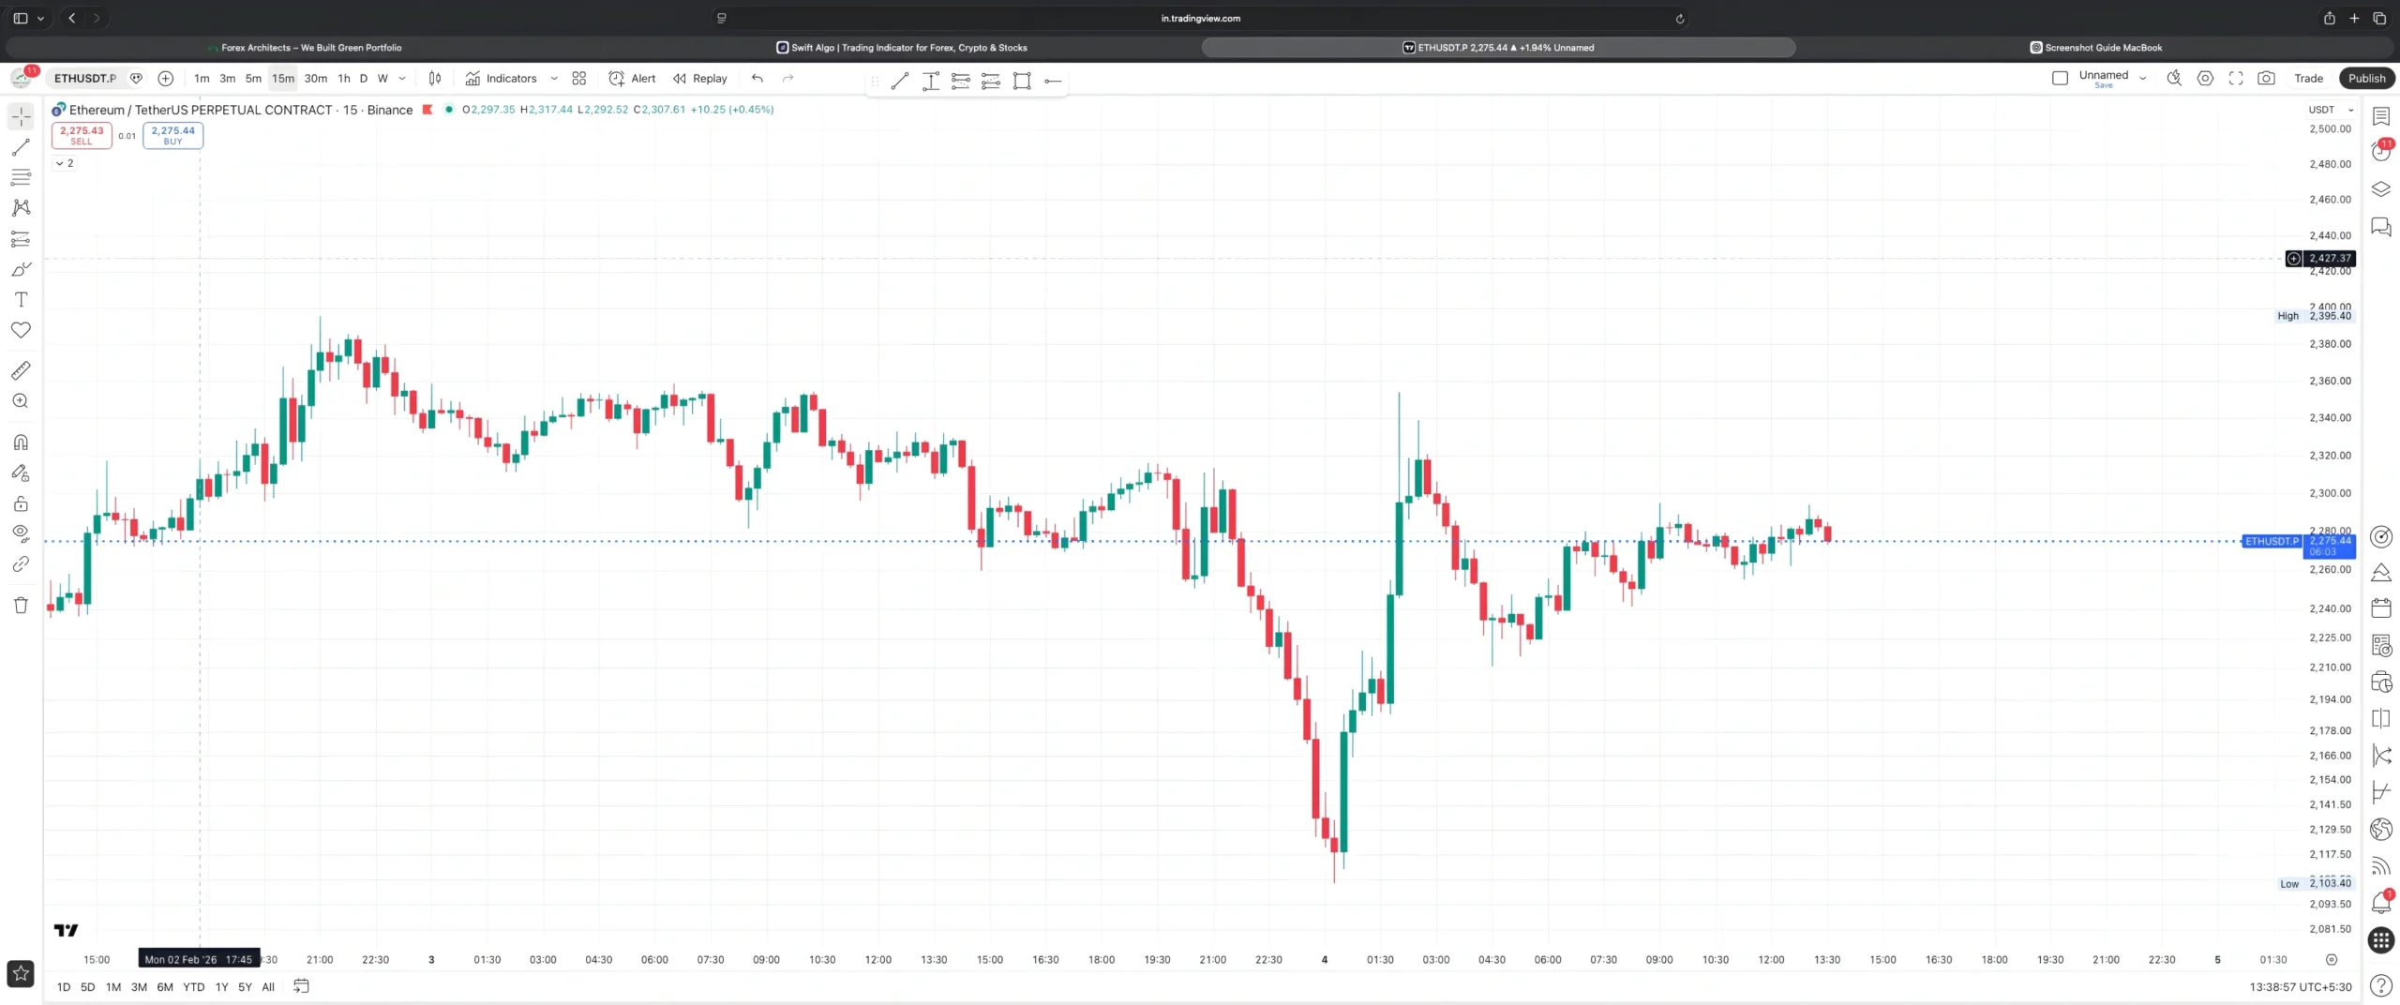Click the Publish button
This screenshot has width=2400, height=1005.
pyautogui.click(x=2366, y=79)
